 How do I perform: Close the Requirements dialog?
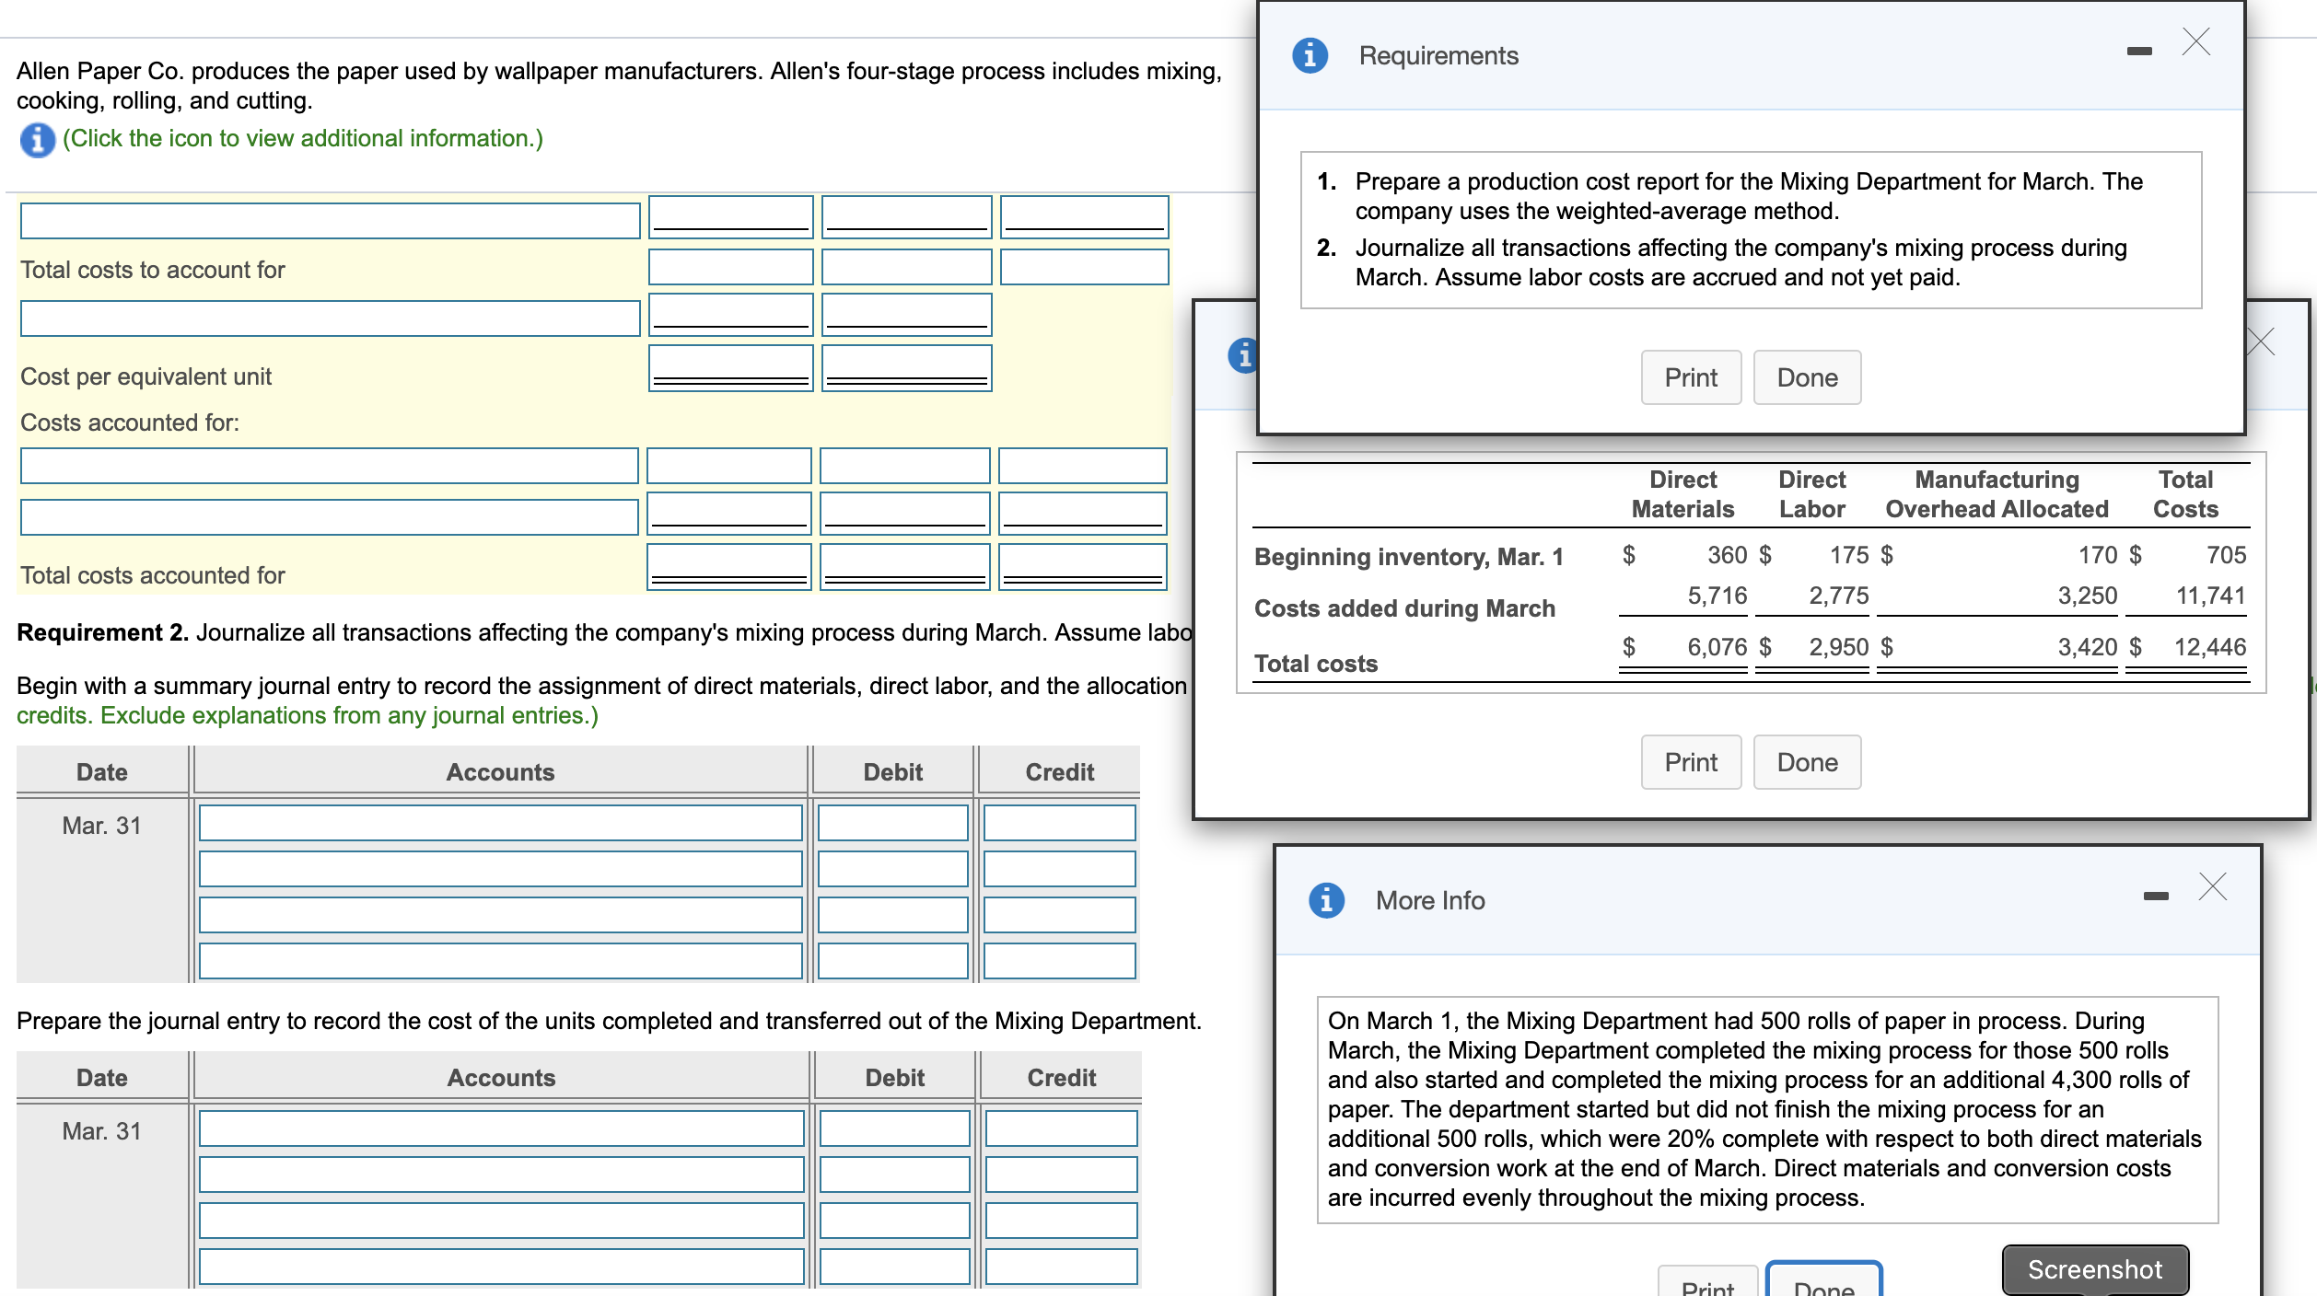(x=2197, y=41)
